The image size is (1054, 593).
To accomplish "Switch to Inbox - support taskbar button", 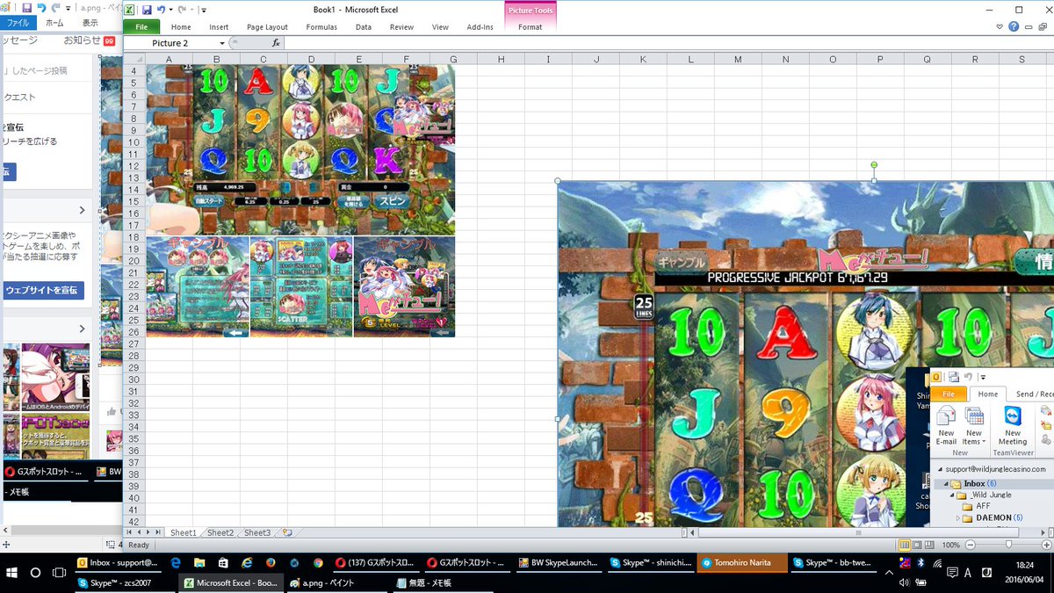I will pyautogui.click(x=119, y=562).
